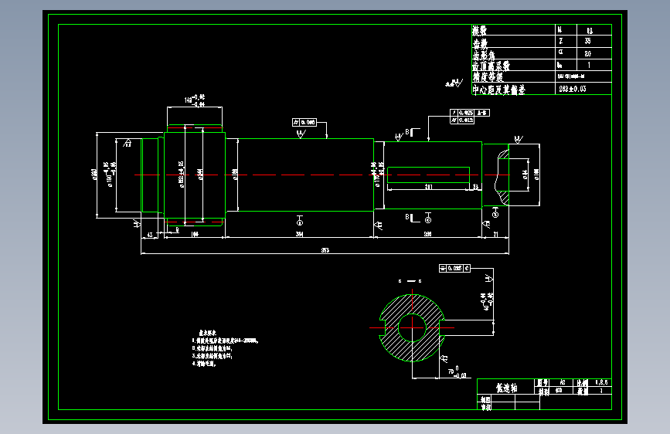Click the upper B section cutting mark

(413, 132)
